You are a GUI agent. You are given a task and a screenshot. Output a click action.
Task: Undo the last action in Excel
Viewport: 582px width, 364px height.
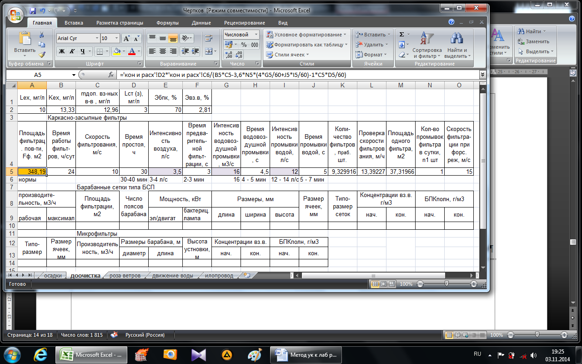coord(43,10)
